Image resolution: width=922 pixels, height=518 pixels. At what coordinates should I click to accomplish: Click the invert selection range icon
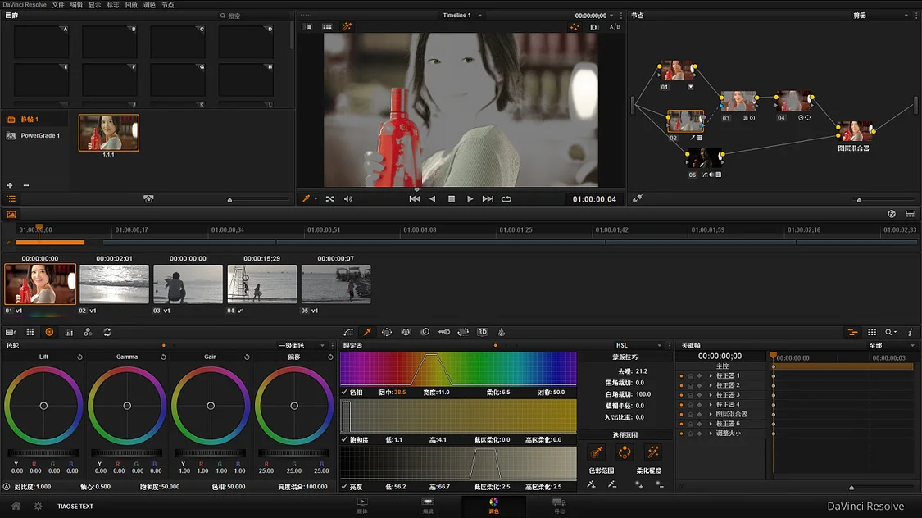click(625, 452)
